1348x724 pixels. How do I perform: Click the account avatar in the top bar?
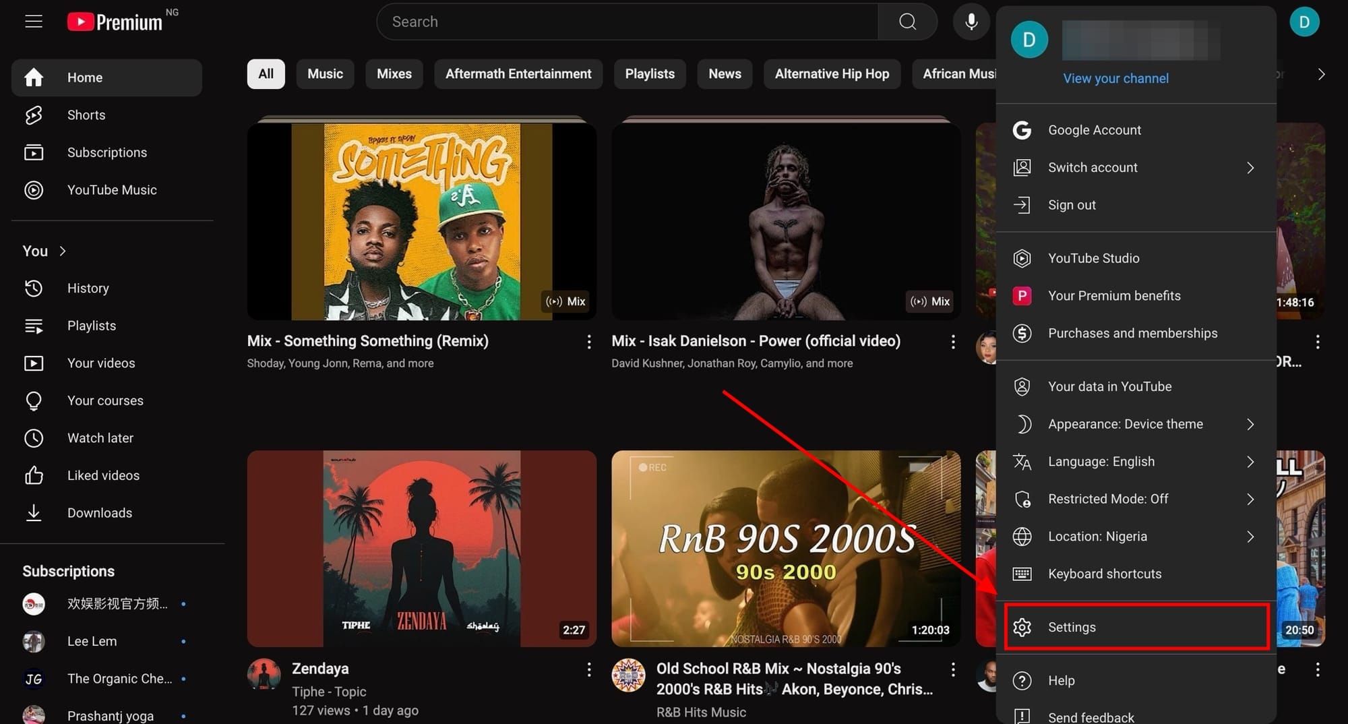coord(1304,22)
